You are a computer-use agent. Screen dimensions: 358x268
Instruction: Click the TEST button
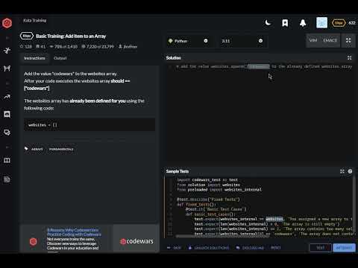320,248
